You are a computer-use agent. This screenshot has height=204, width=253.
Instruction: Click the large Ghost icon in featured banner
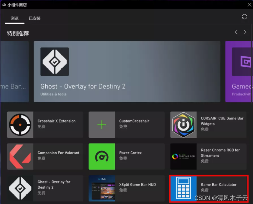click(x=54, y=62)
